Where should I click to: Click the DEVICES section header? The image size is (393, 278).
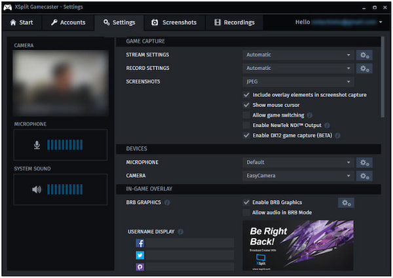coord(248,149)
